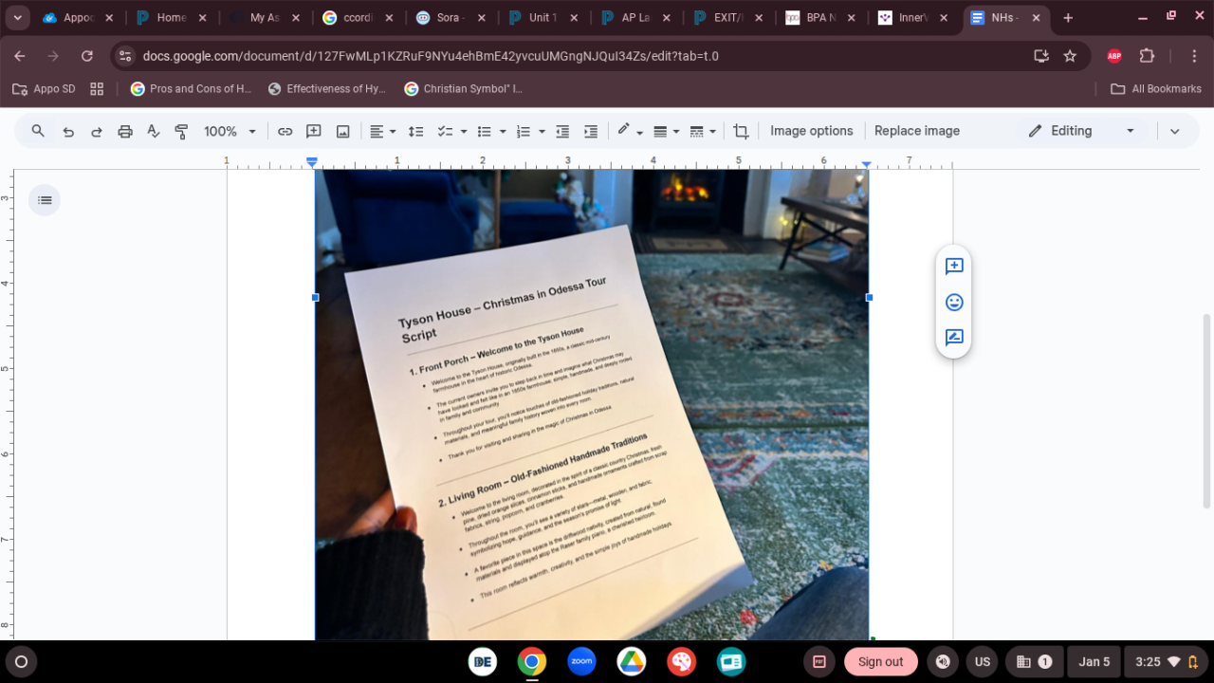The width and height of the screenshot is (1214, 683).
Task: Increase the paragraph indent
Action: [591, 131]
